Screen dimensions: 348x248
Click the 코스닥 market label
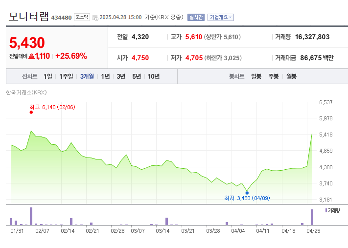point(82,17)
